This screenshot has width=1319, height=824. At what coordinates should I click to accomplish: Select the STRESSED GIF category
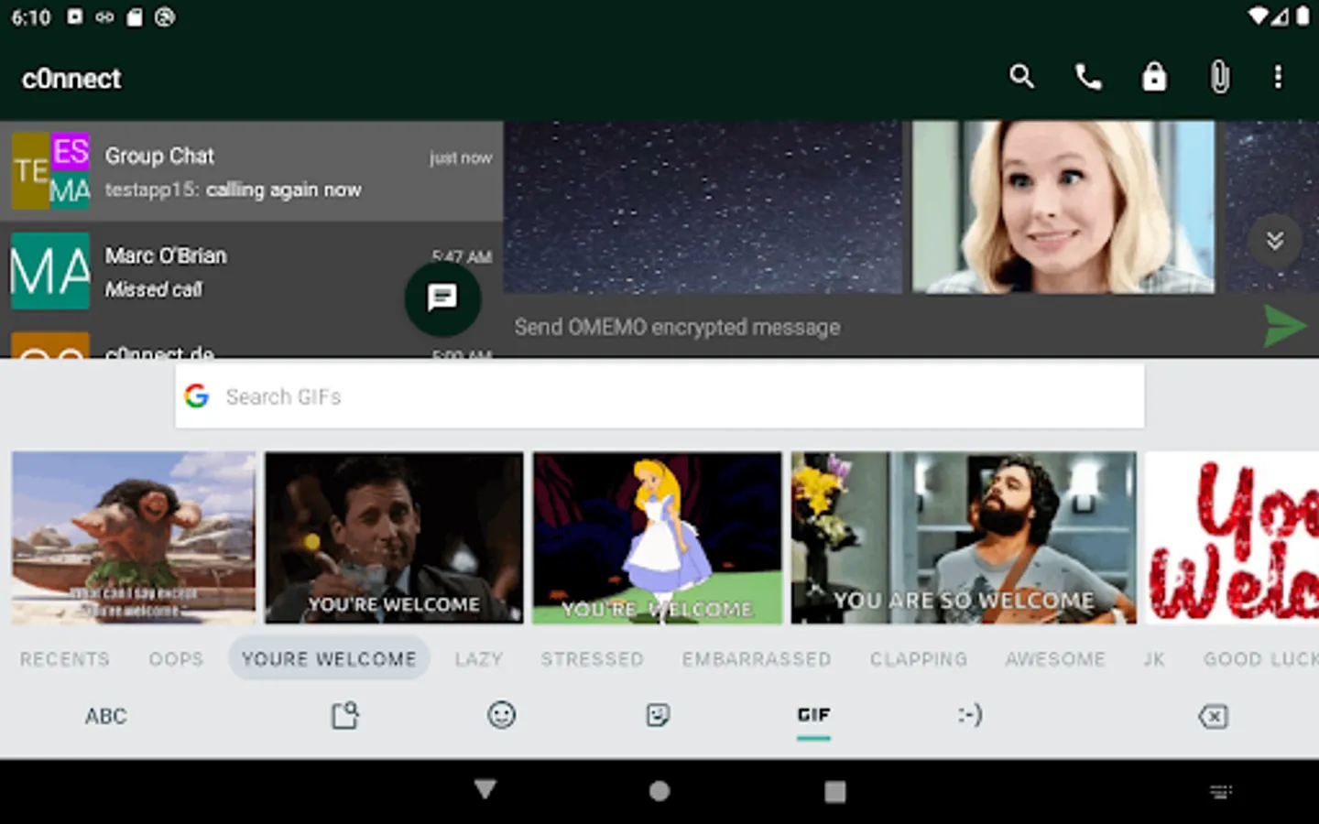(x=593, y=659)
